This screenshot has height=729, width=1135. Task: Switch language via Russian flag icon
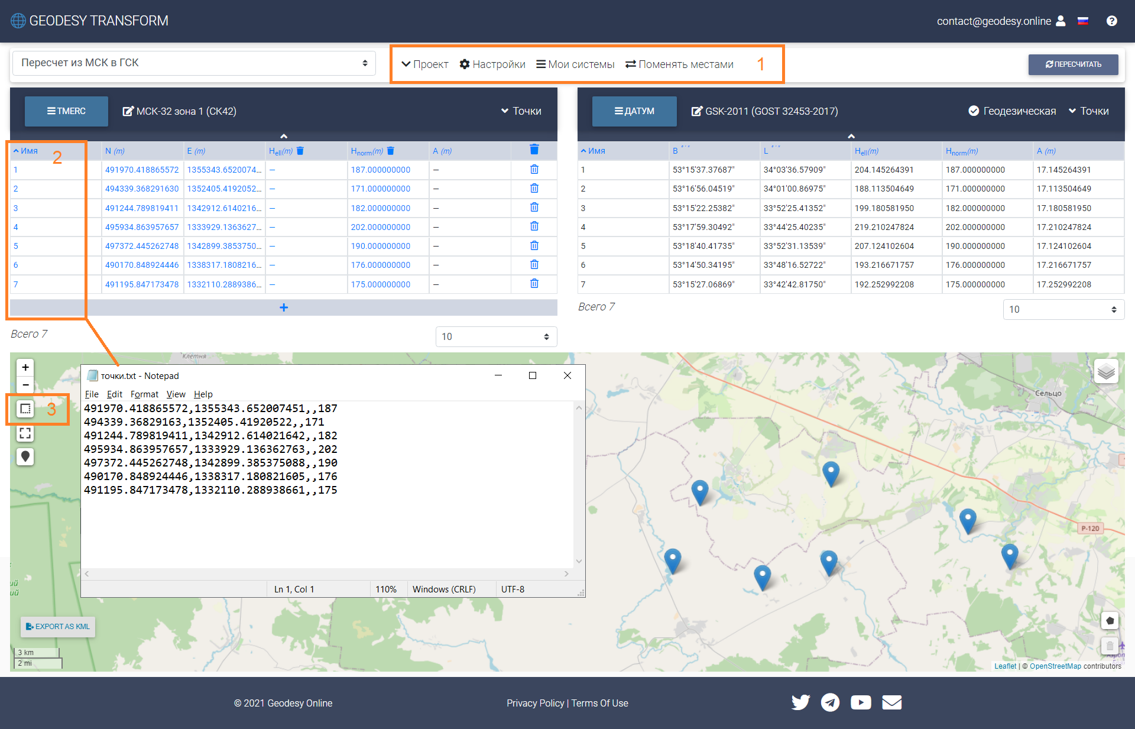(x=1083, y=21)
